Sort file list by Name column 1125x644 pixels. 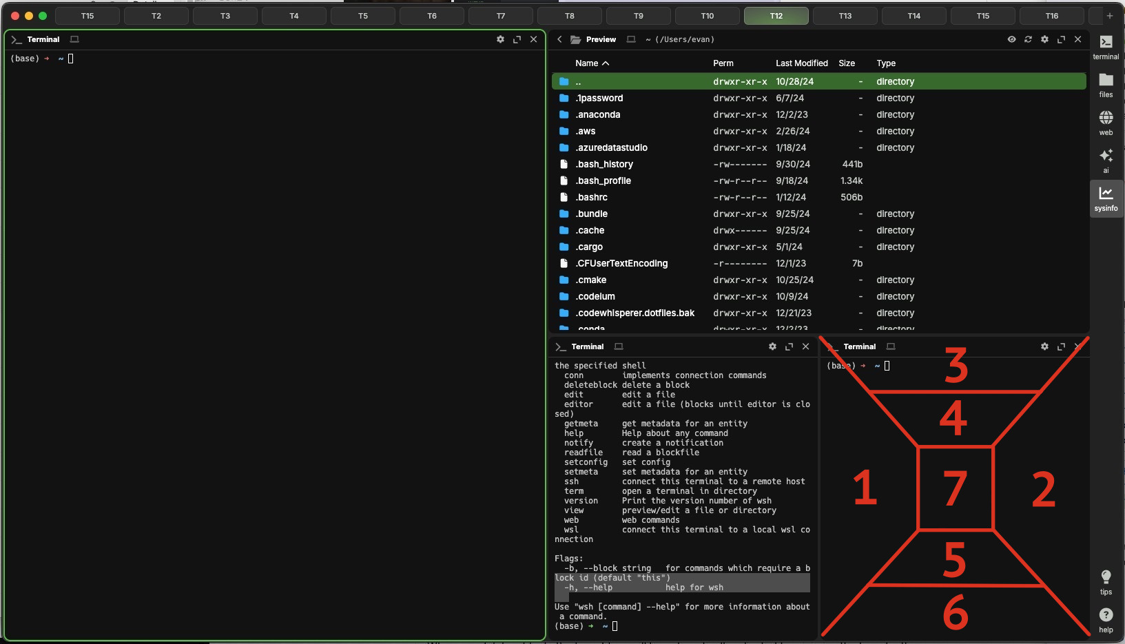[x=592, y=63]
